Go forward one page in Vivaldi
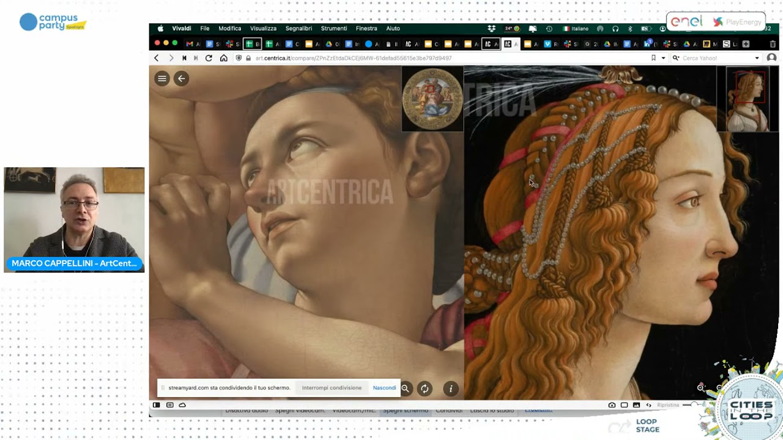Image resolution: width=783 pixels, height=440 pixels. tap(171, 58)
